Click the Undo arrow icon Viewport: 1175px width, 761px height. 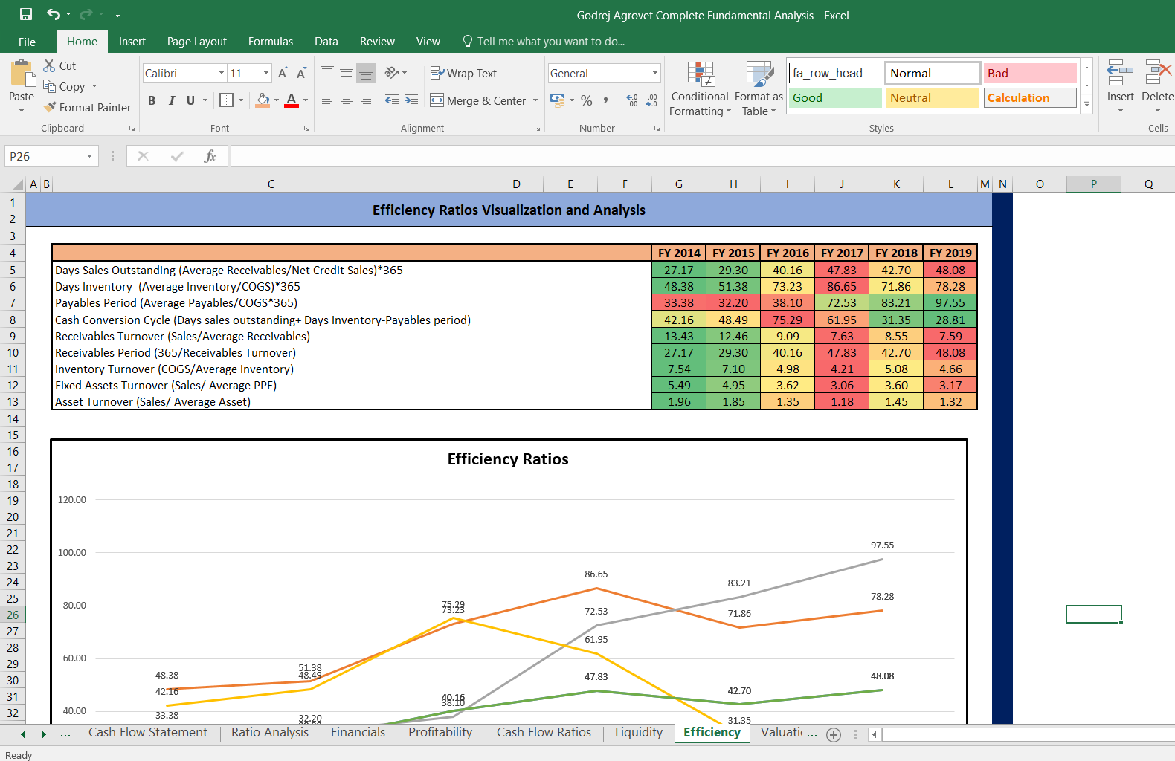click(54, 14)
